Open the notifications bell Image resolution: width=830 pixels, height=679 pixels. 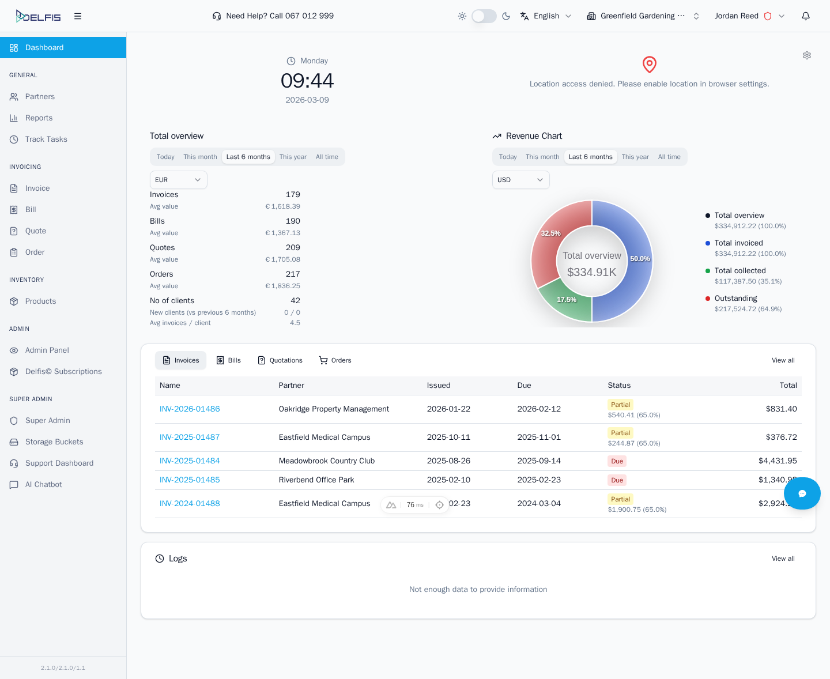click(805, 16)
